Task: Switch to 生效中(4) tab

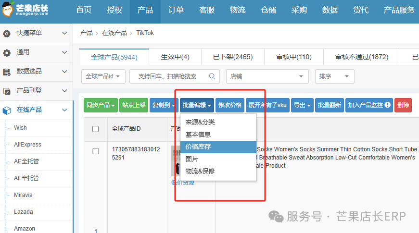Action: [175, 57]
